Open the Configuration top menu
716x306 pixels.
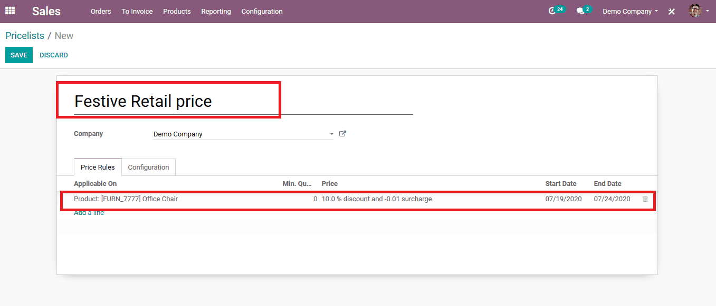(262, 11)
